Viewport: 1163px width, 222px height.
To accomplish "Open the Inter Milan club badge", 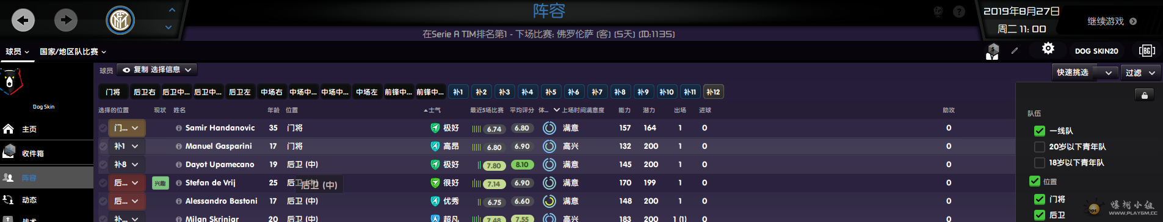I will click(x=120, y=21).
